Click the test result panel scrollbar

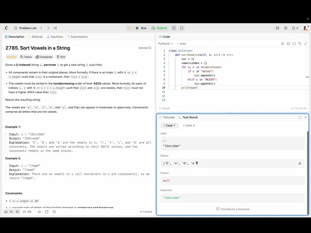click(x=308, y=146)
